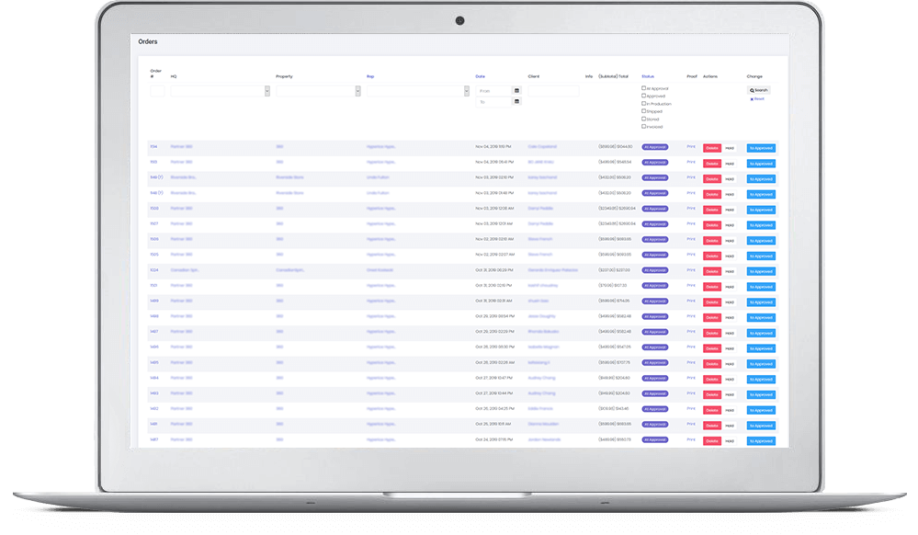
Task: Open calendar picker for From date
Action: pos(516,91)
